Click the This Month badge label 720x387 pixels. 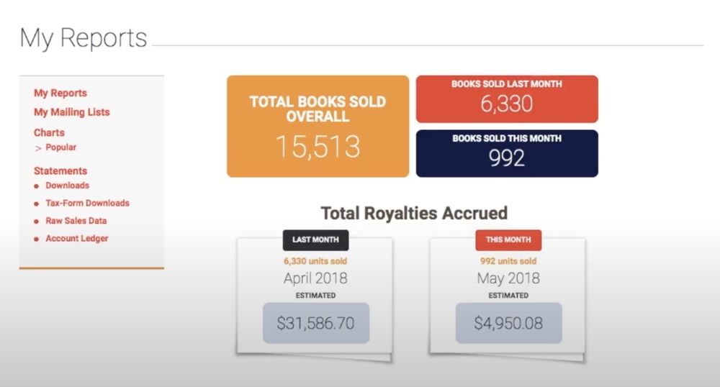click(x=508, y=240)
